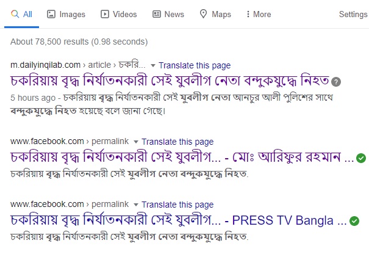The height and width of the screenshot is (254, 369).
Task: Click the News tab newspaper icon
Action: [x=157, y=14]
